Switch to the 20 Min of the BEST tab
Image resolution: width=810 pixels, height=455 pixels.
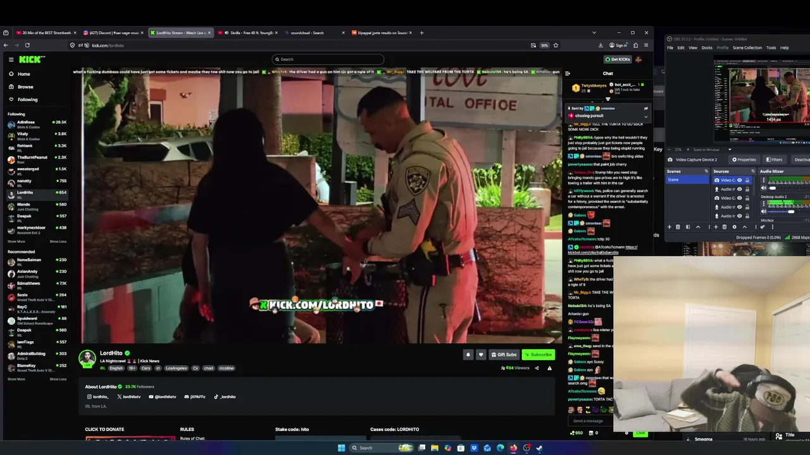[46, 33]
